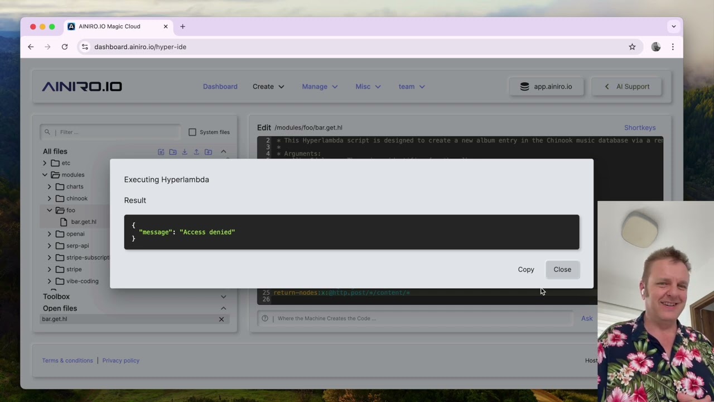Open the Misc menu
This screenshot has height=402, width=714.
(x=368, y=87)
